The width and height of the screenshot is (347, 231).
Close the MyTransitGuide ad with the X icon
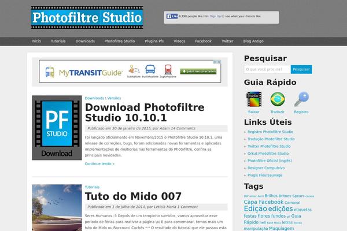pyautogui.click(x=219, y=62)
